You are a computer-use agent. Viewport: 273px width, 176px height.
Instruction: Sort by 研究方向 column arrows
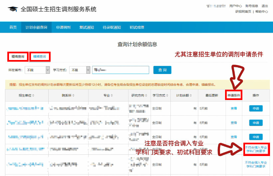[146, 95]
